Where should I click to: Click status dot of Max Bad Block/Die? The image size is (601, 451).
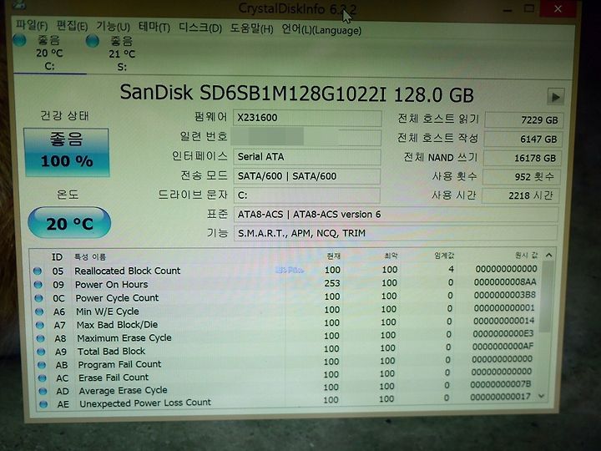click(x=40, y=325)
